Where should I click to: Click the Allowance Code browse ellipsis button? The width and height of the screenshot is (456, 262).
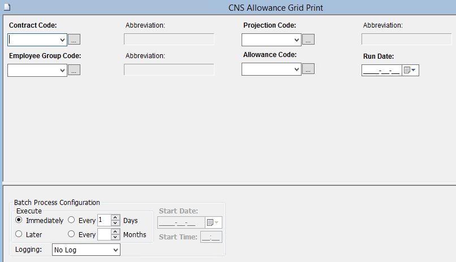308,69
